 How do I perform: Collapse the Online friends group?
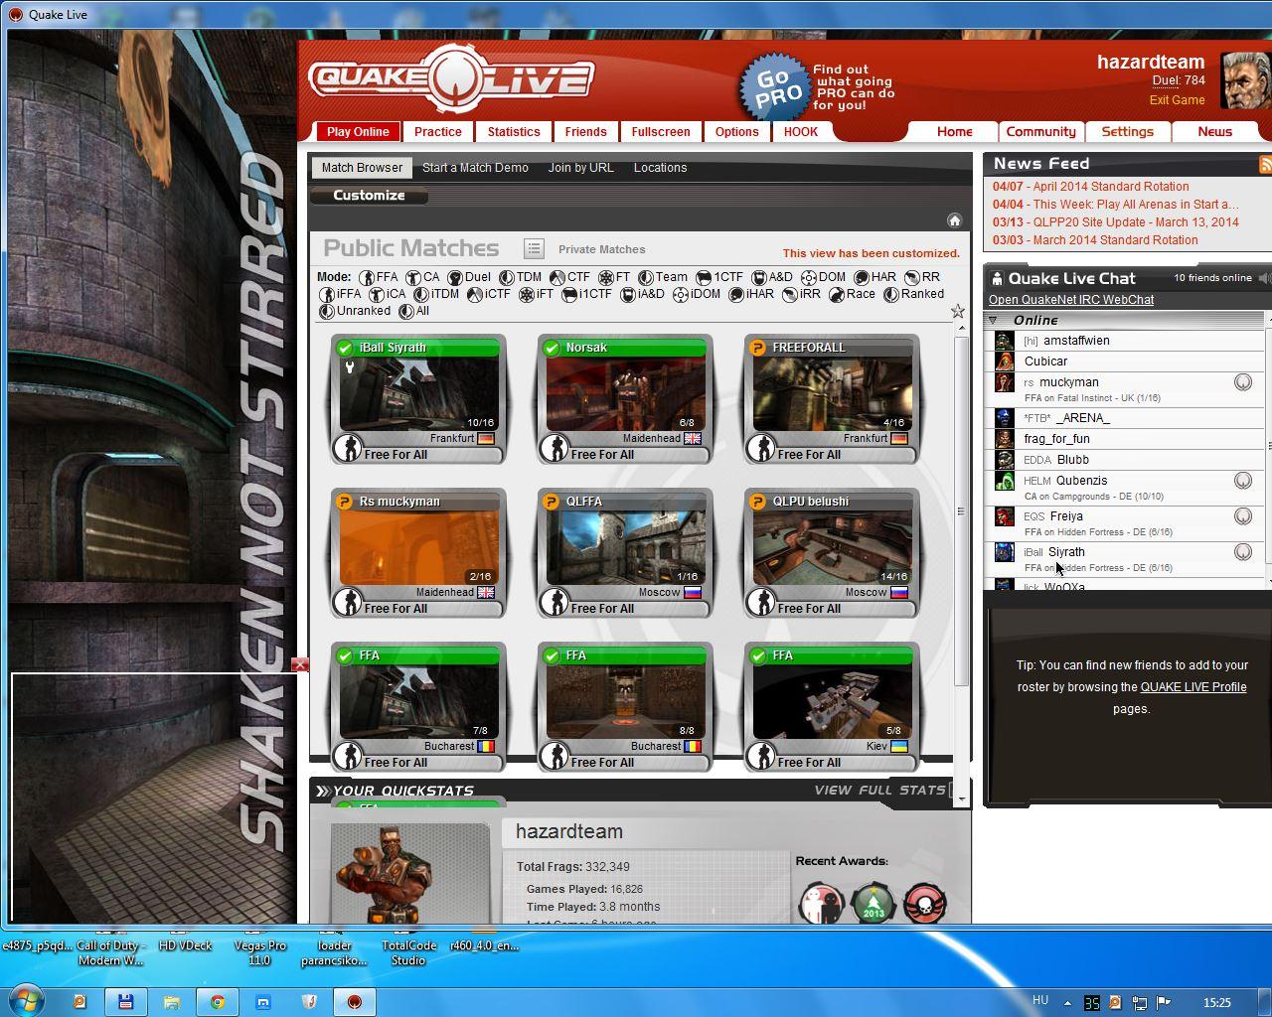pos(992,320)
